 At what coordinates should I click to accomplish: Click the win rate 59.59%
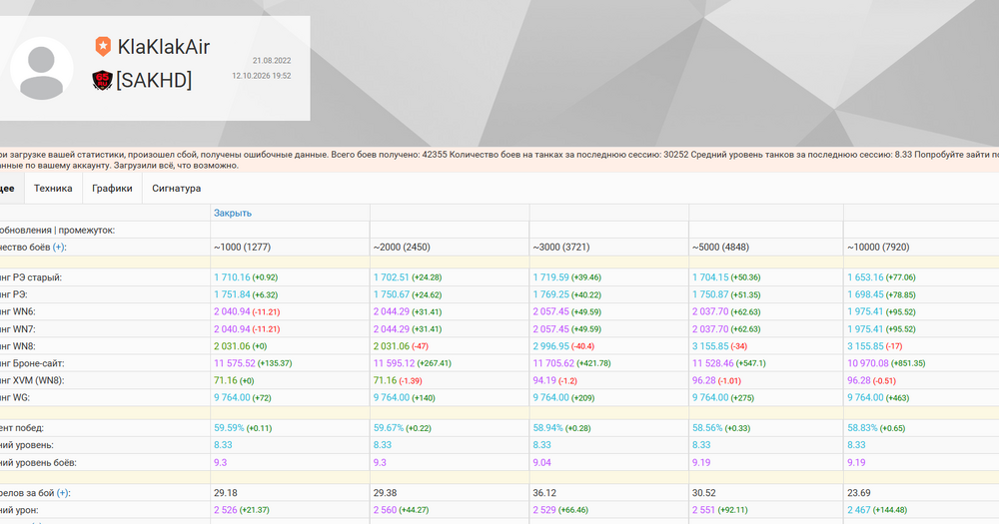point(229,428)
